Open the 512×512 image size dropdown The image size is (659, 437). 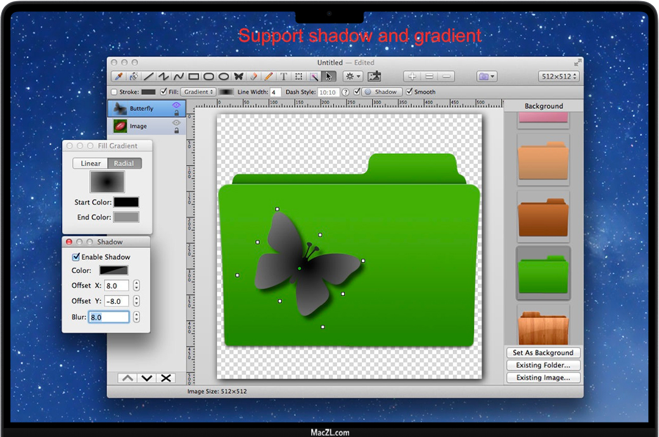pyautogui.click(x=559, y=77)
